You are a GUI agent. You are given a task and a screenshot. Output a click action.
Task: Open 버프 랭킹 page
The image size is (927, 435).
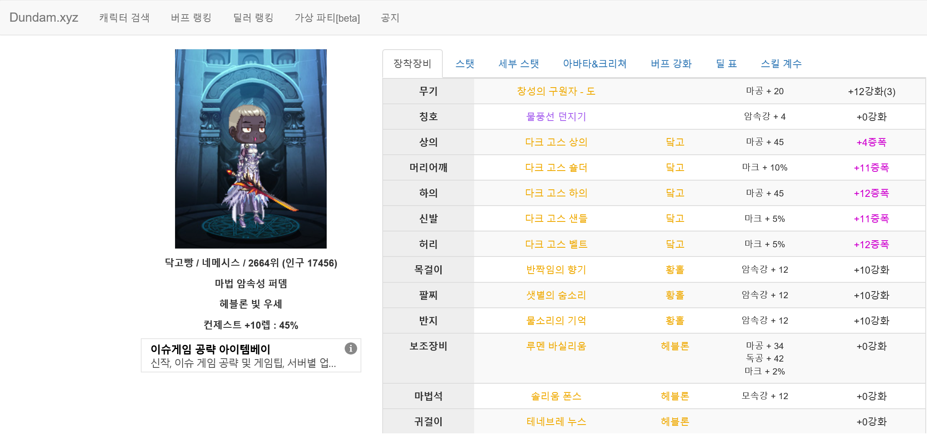(x=191, y=18)
